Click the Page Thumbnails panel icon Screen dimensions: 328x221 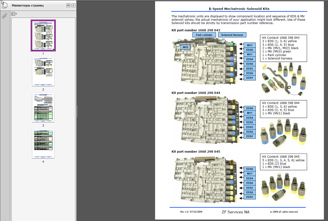pyautogui.click(x=4, y=5)
